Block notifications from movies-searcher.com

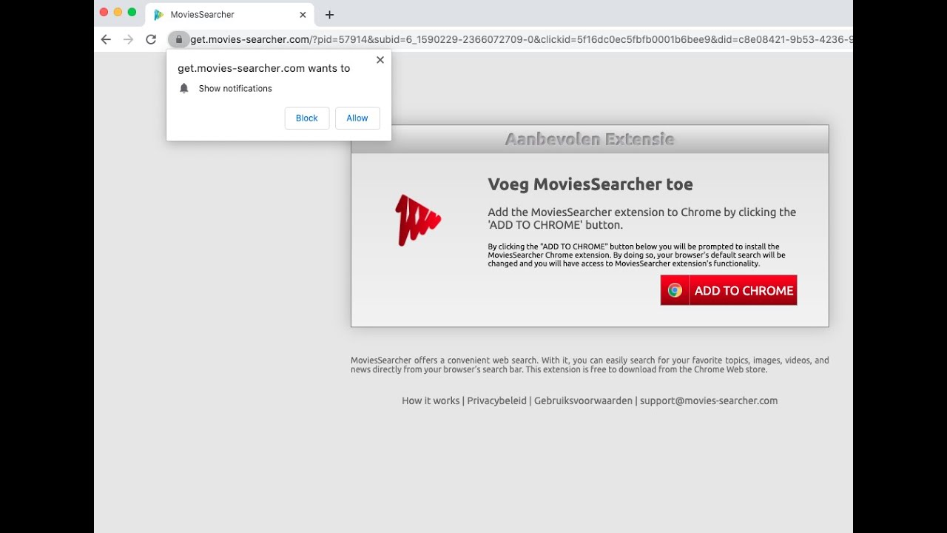coord(307,118)
